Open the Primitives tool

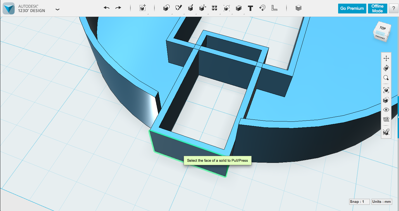coord(166,8)
